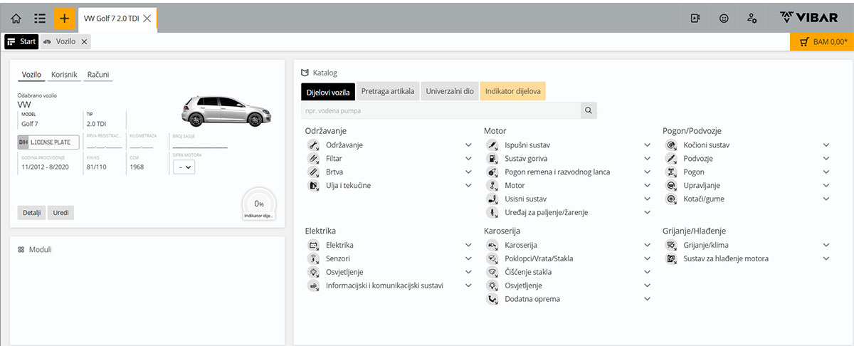Open the video/help icon in the header
The height and width of the screenshot is (346, 854).
tap(696, 19)
